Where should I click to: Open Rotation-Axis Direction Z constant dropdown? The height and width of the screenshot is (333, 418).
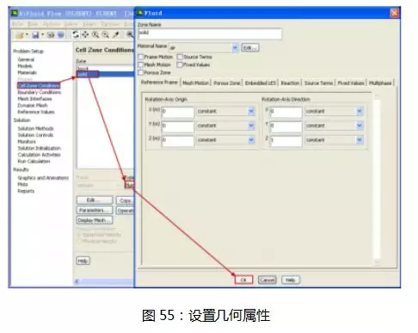coord(360,139)
